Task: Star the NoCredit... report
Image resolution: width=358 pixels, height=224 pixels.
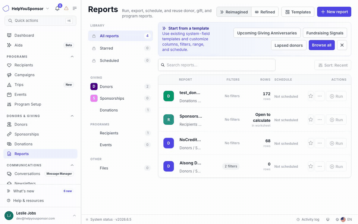Action: tap(311, 143)
